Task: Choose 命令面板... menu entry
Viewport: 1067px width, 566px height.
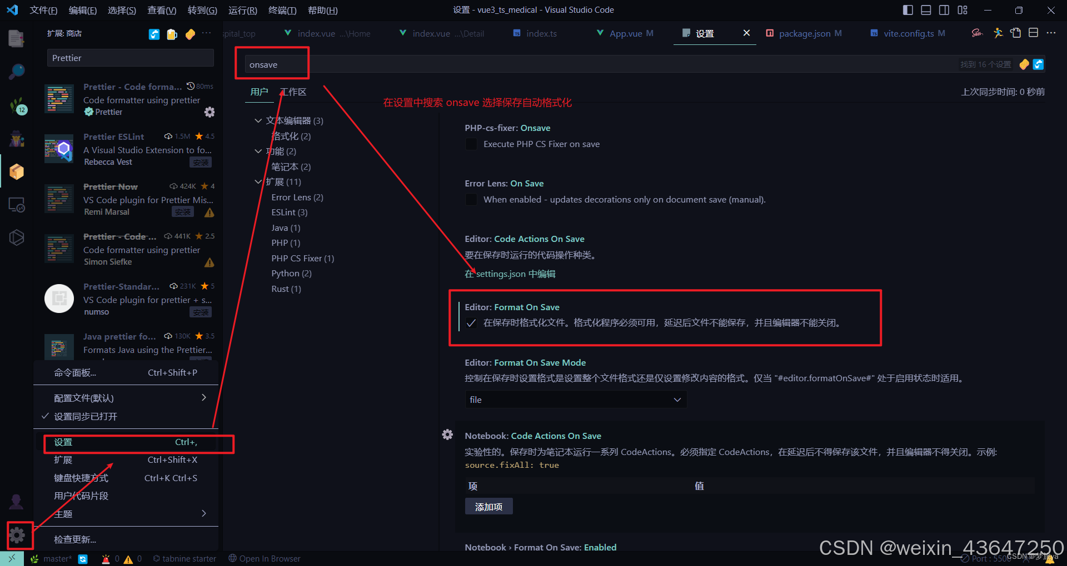Action: [x=126, y=373]
